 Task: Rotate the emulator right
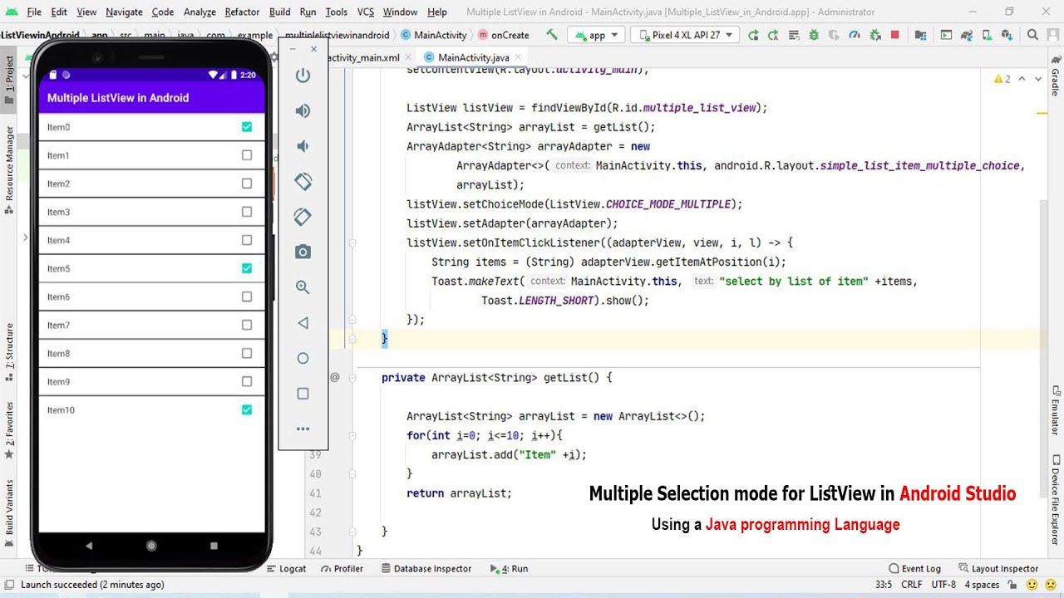point(303,217)
